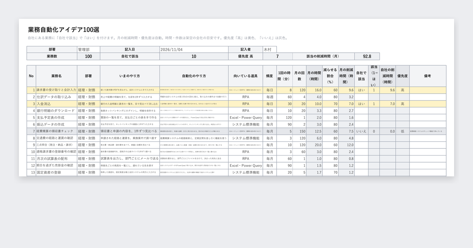The width and height of the screenshot is (473, 248).
Task: Click 高 priority cell in 入金消込 row
Action: (x=402, y=104)
